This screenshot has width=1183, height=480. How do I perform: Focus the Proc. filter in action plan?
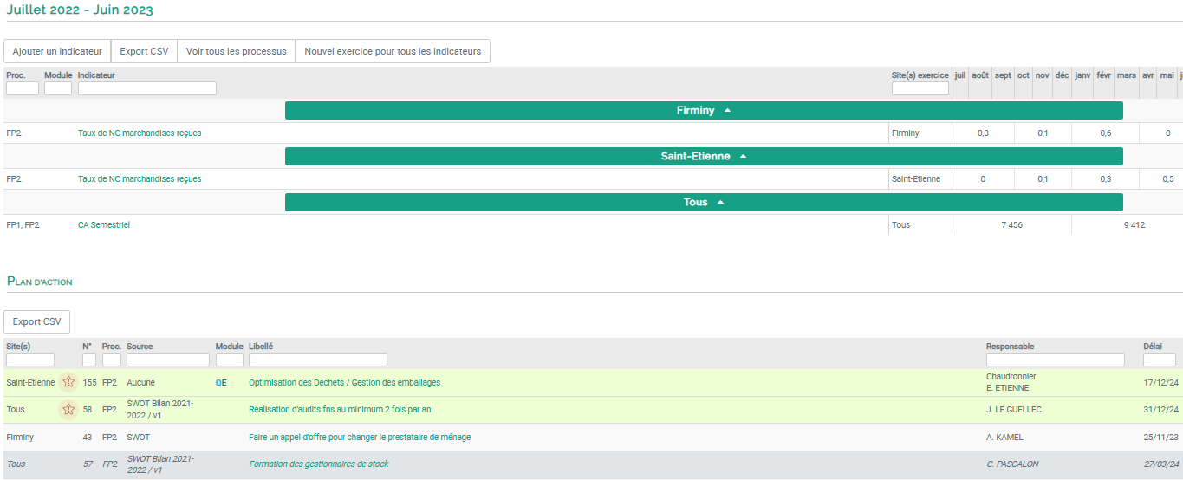[112, 360]
